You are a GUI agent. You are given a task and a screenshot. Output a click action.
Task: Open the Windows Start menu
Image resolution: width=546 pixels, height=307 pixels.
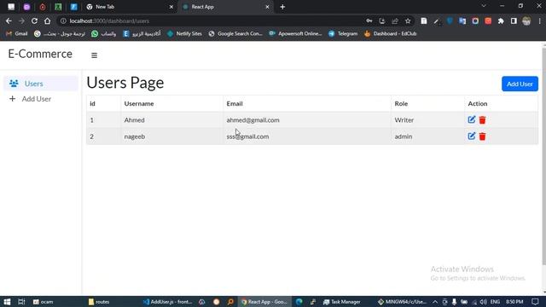click(7, 302)
